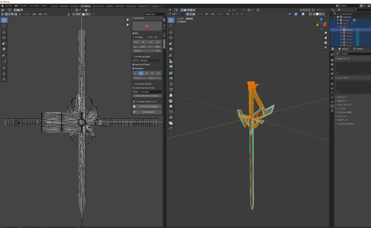Click the pan hand icon in UV editor

click(x=127, y=25)
